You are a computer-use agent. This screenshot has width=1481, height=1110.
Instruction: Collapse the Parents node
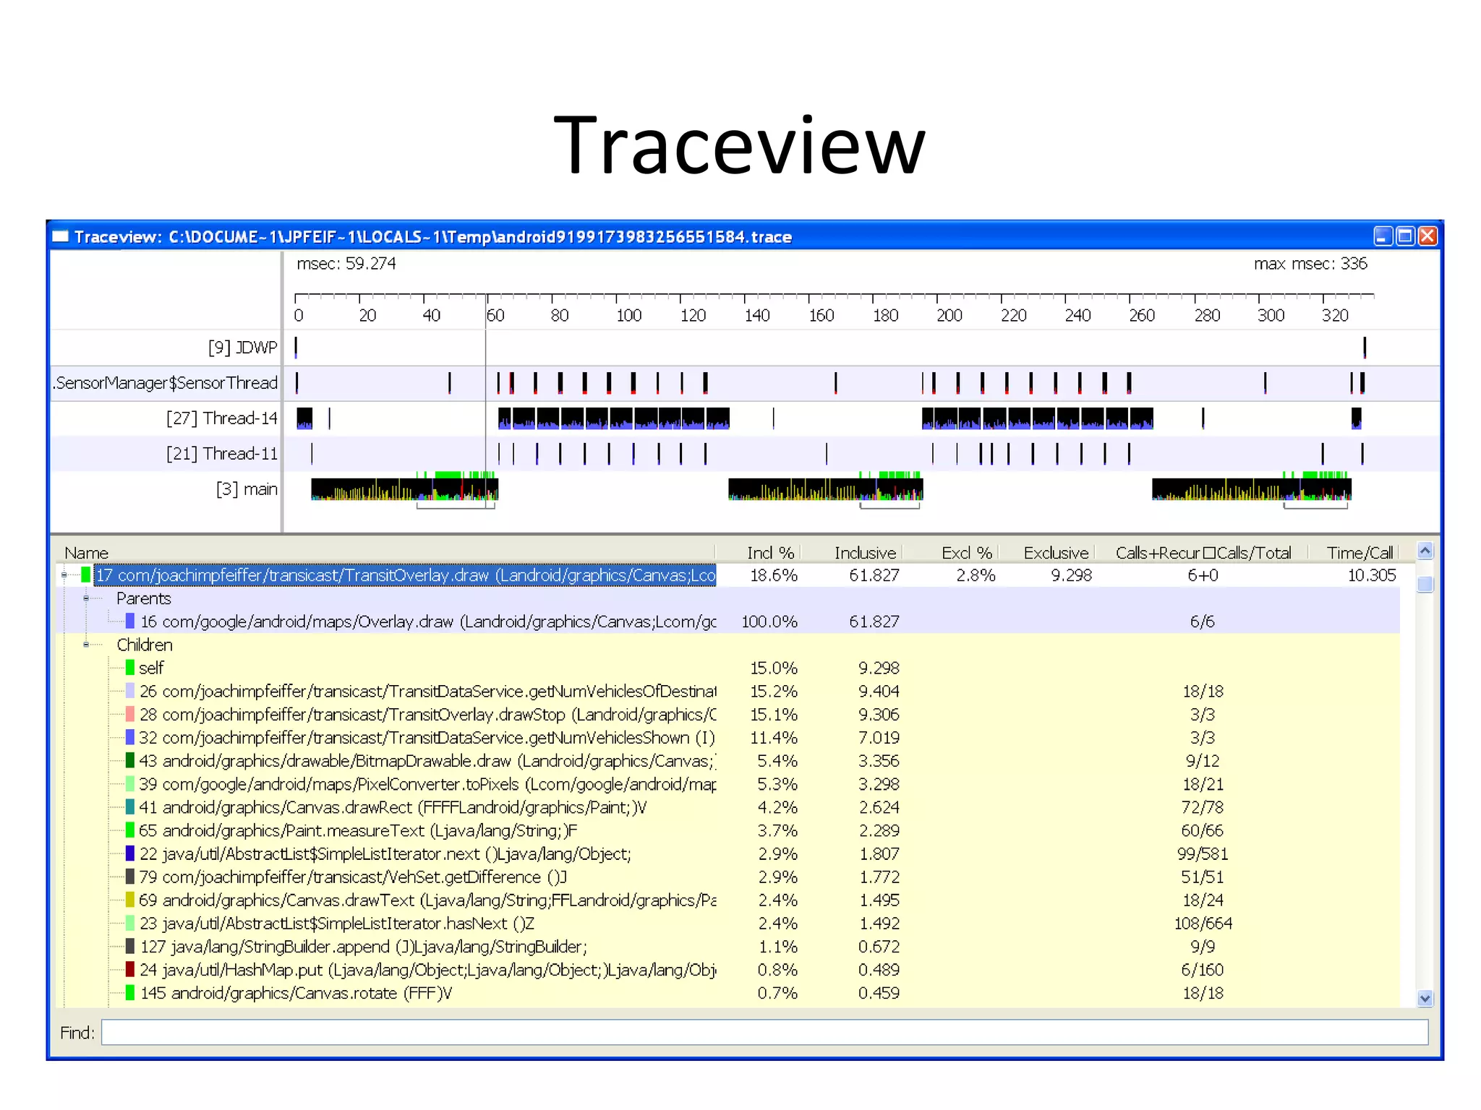point(86,598)
